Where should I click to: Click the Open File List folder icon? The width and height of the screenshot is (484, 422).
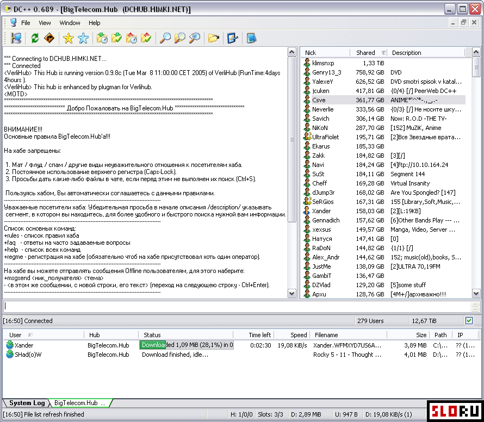213,38
